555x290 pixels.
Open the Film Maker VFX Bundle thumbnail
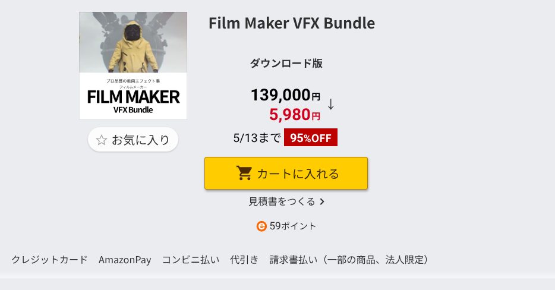(x=133, y=65)
